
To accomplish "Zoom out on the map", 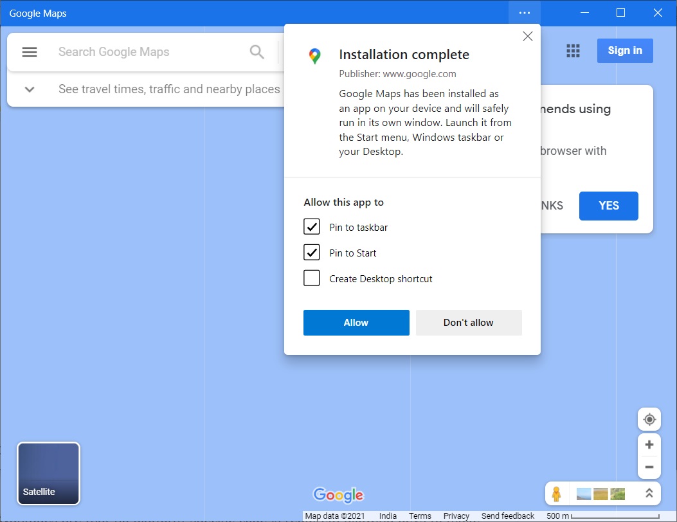I will click(x=649, y=467).
